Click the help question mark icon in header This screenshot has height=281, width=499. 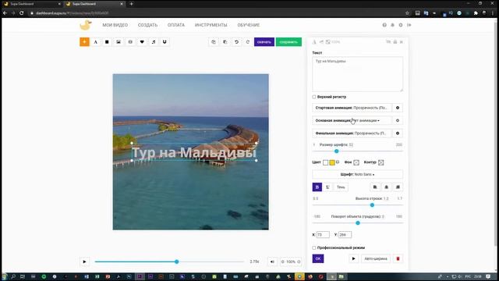384,25
